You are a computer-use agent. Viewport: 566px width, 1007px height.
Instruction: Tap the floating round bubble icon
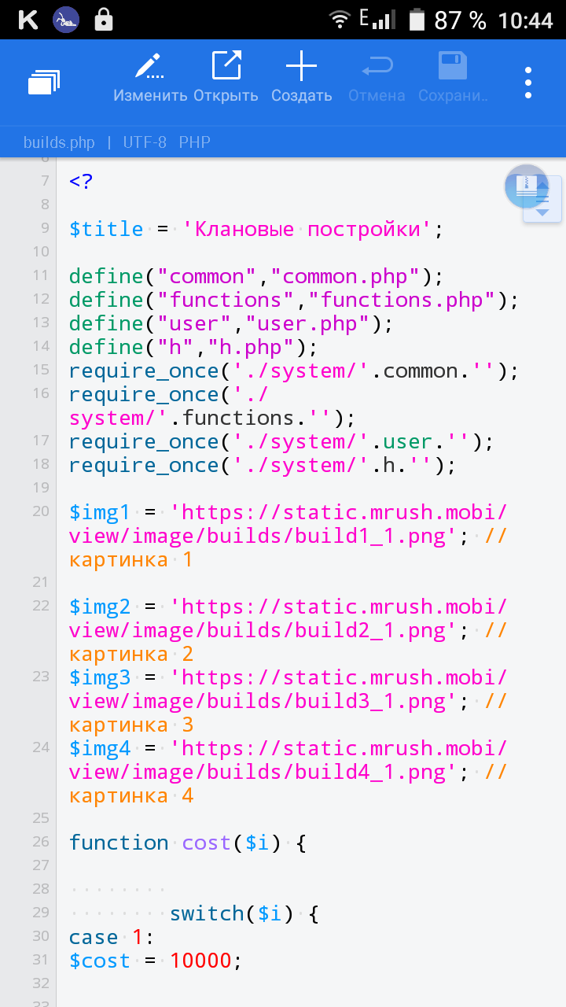pyautogui.click(x=525, y=186)
